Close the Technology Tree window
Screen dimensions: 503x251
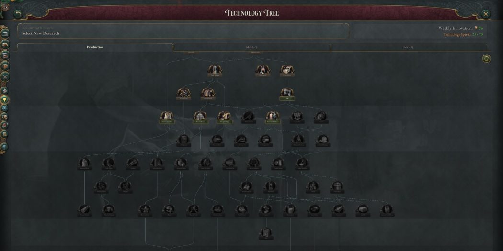[x=486, y=14]
